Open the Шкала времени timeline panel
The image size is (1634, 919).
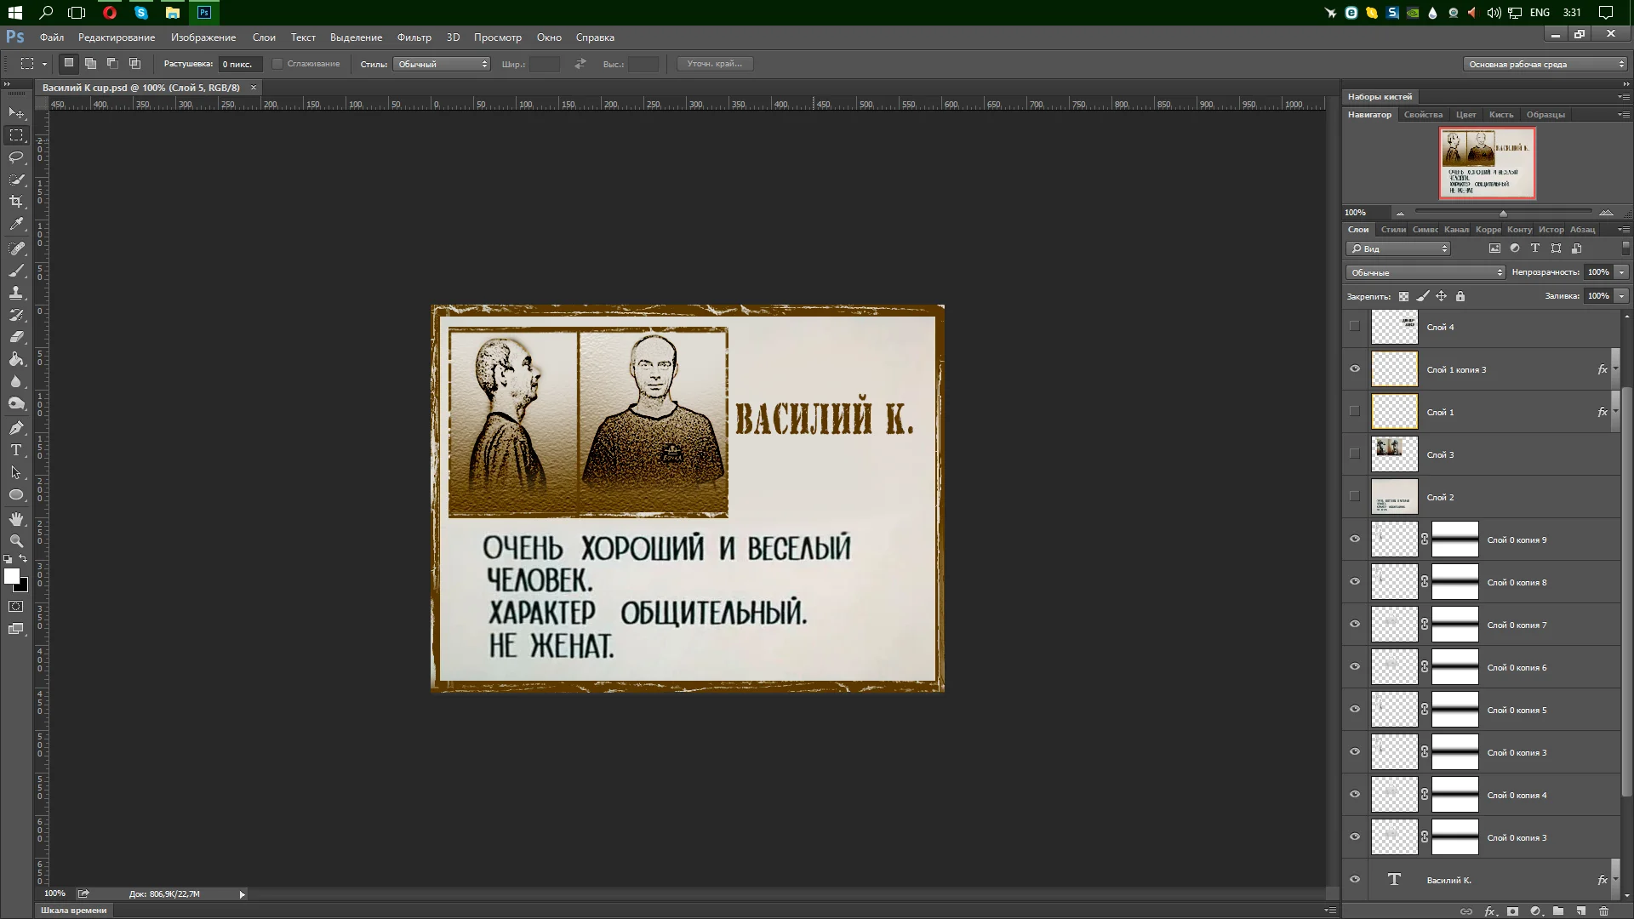(x=74, y=910)
